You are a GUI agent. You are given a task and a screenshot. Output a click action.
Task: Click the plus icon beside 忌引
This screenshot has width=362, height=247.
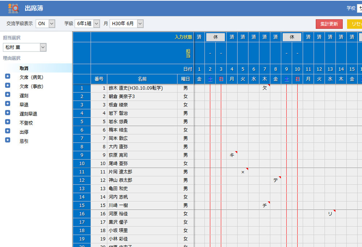point(8,140)
